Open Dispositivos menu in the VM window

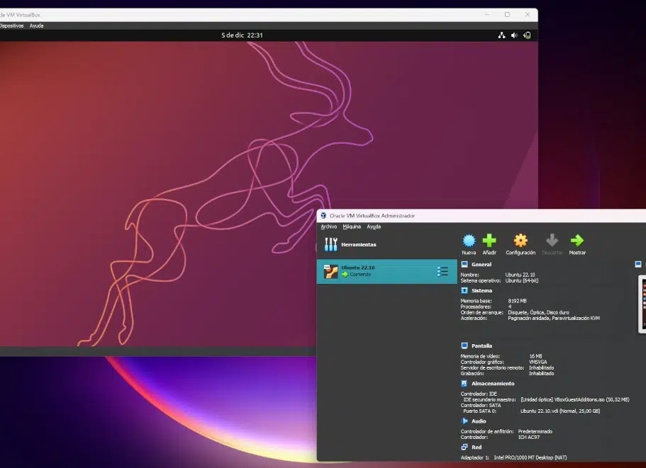pyautogui.click(x=11, y=26)
